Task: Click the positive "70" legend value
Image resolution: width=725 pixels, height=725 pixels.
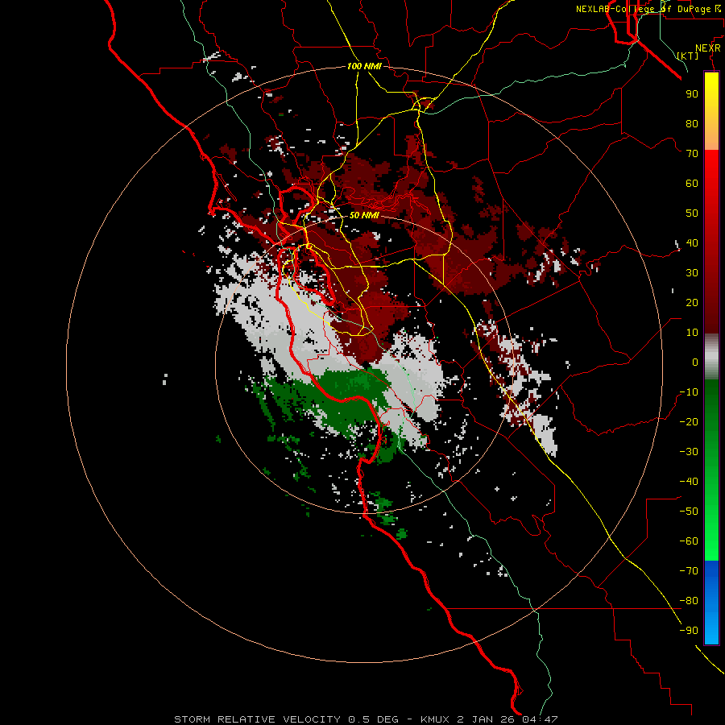Action: tap(692, 154)
